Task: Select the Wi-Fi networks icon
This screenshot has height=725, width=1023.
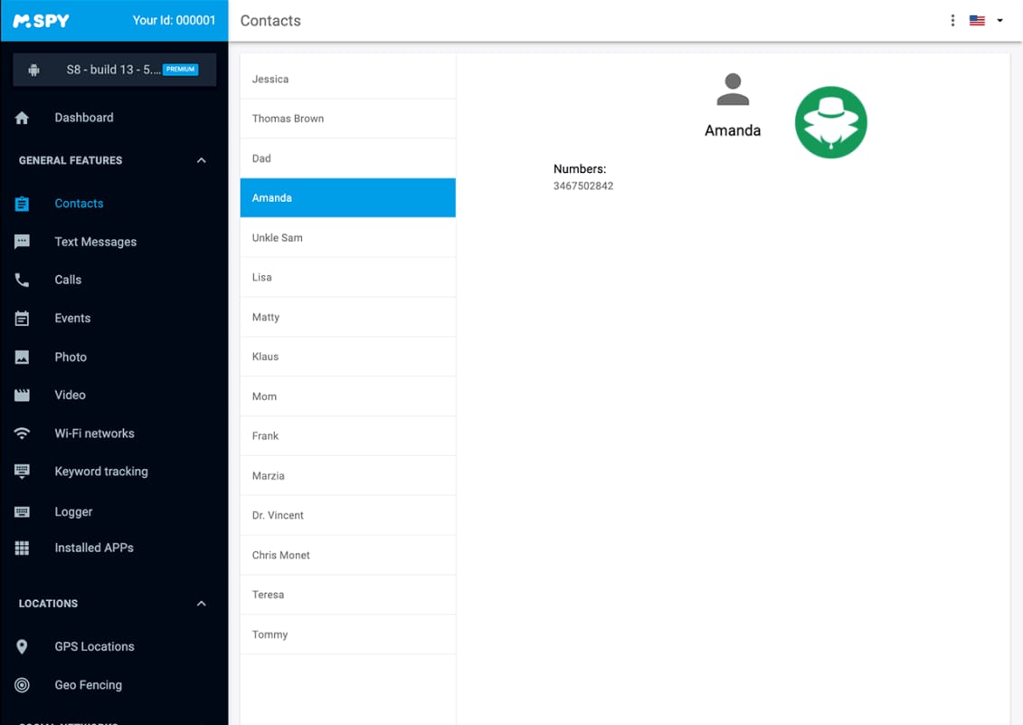Action: pyautogui.click(x=22, y=433)
